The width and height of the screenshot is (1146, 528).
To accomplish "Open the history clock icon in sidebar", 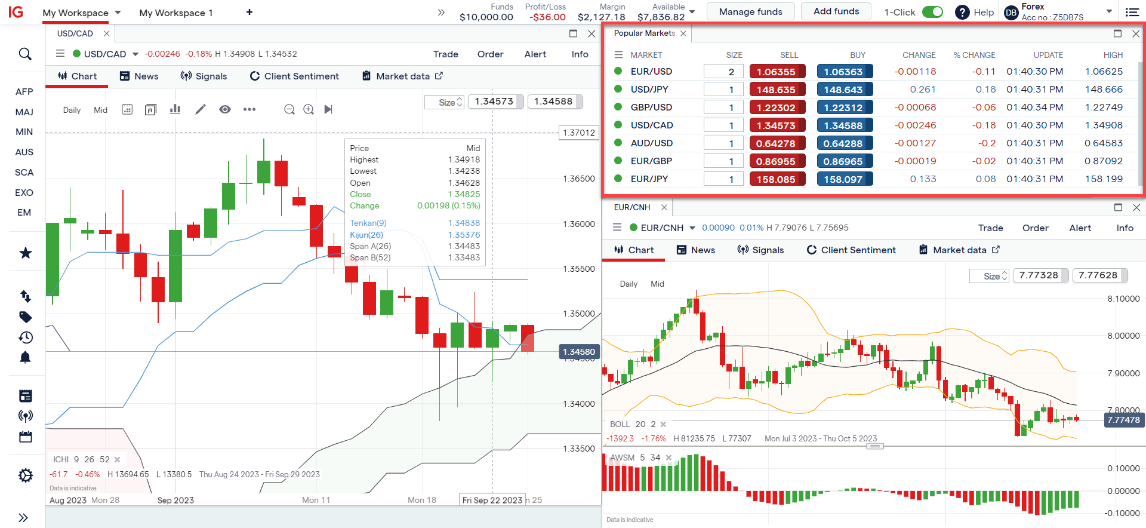I will [x=25, y=337].
